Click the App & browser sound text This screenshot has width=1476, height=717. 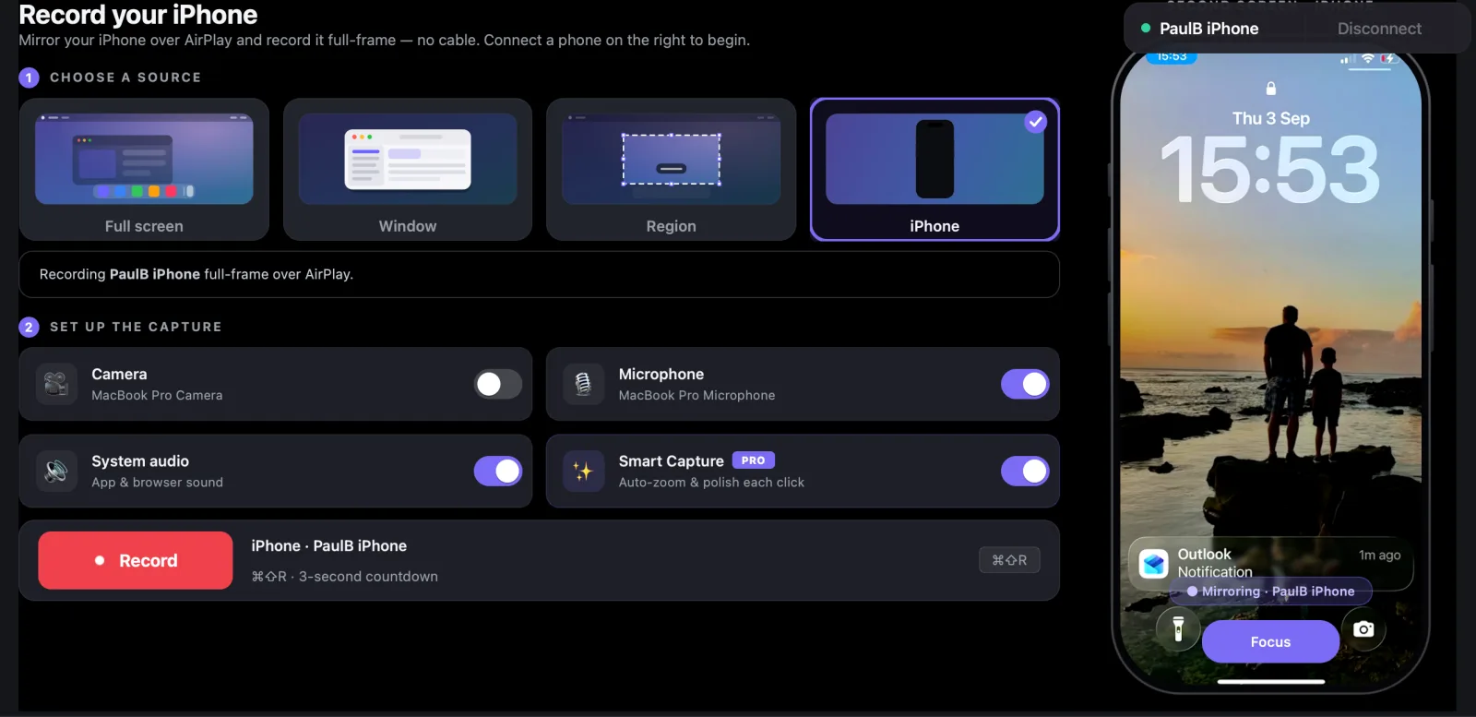[x=157, y=482]
